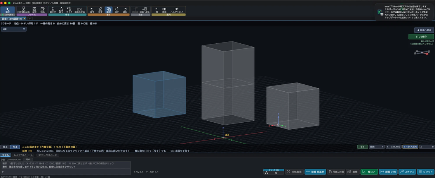Switch to the レイアウト1 tab
This screenshot has width=435, height=178.
[x=21, y=155]
